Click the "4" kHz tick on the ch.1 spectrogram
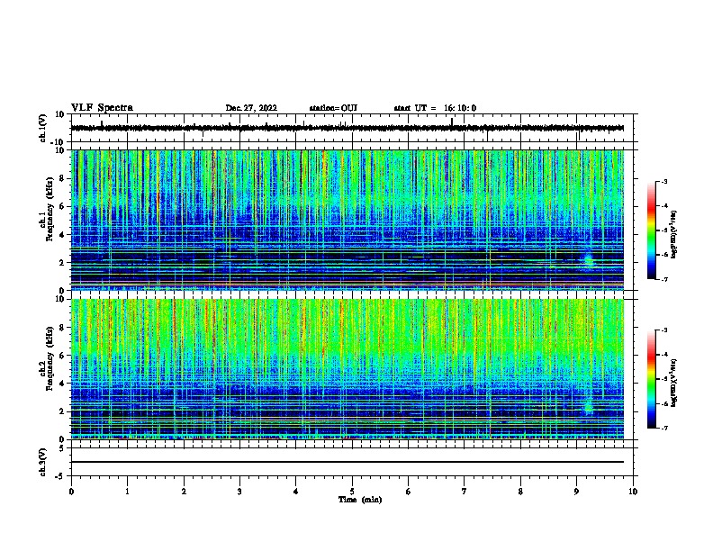 coord(62,235)
